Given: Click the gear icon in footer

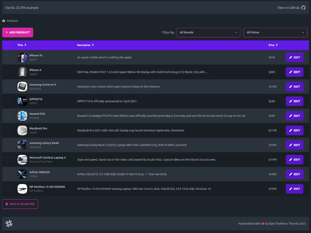Looking at the screenshot, I should click(9, 223).
